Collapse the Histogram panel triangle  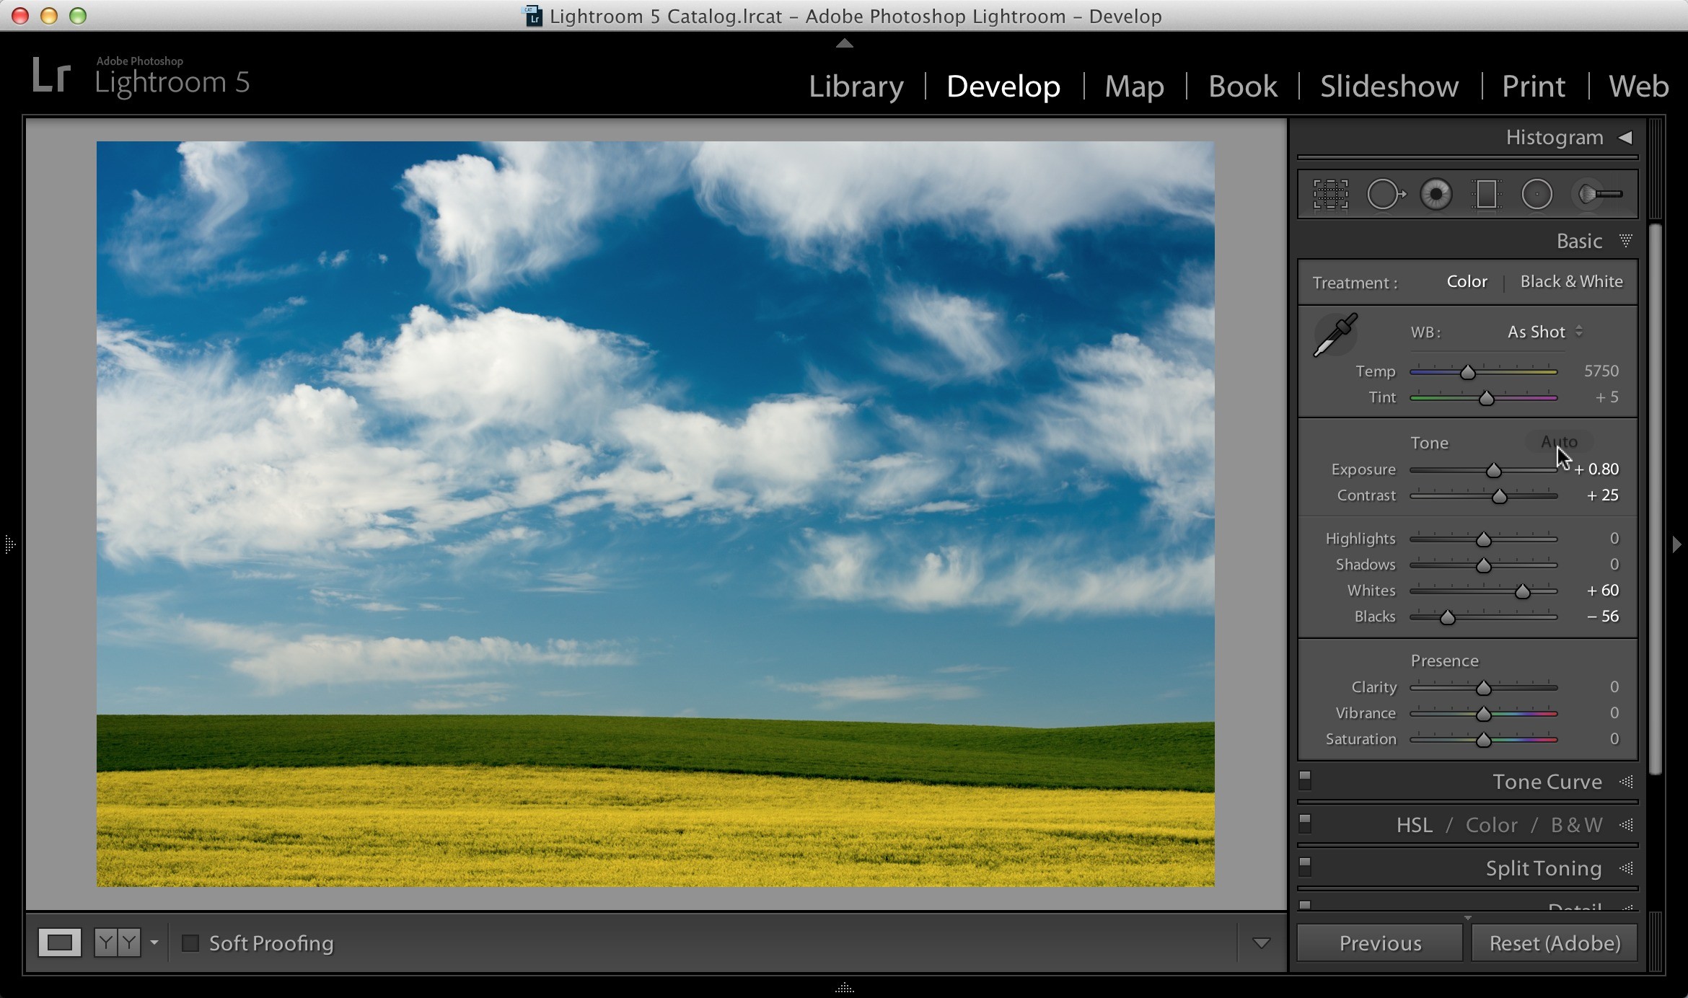pyautogui.click(x=1625, y=138)
